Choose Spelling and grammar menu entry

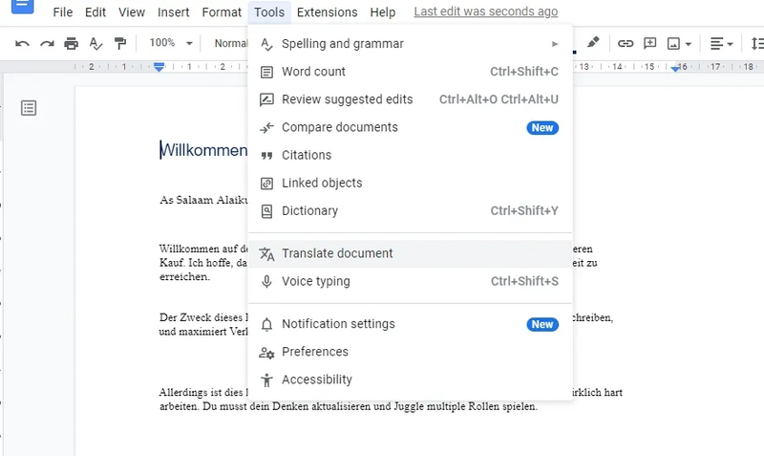(x=410, y=44)
